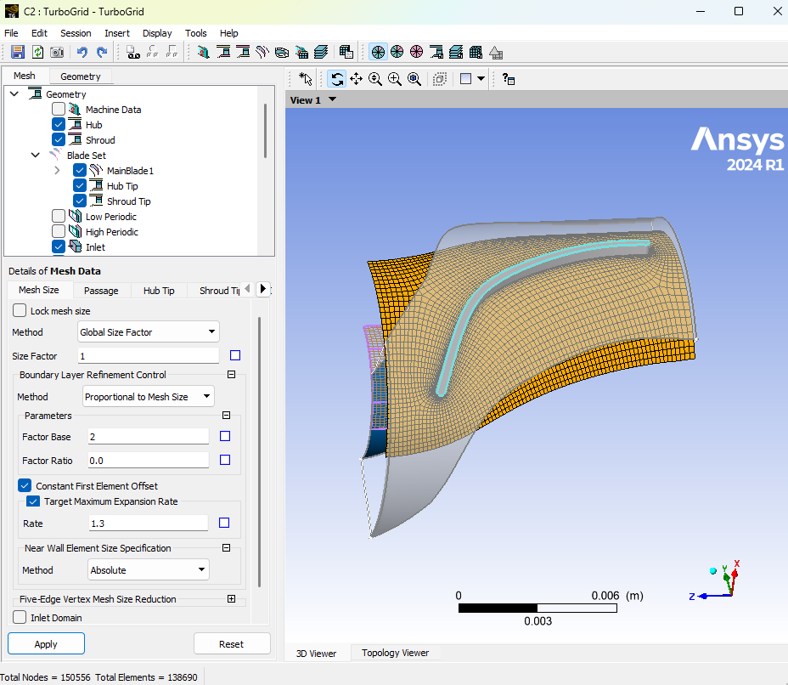Click the Factor Ratio input field
This screenshot has width=788, height=685.
coord(149,460)
